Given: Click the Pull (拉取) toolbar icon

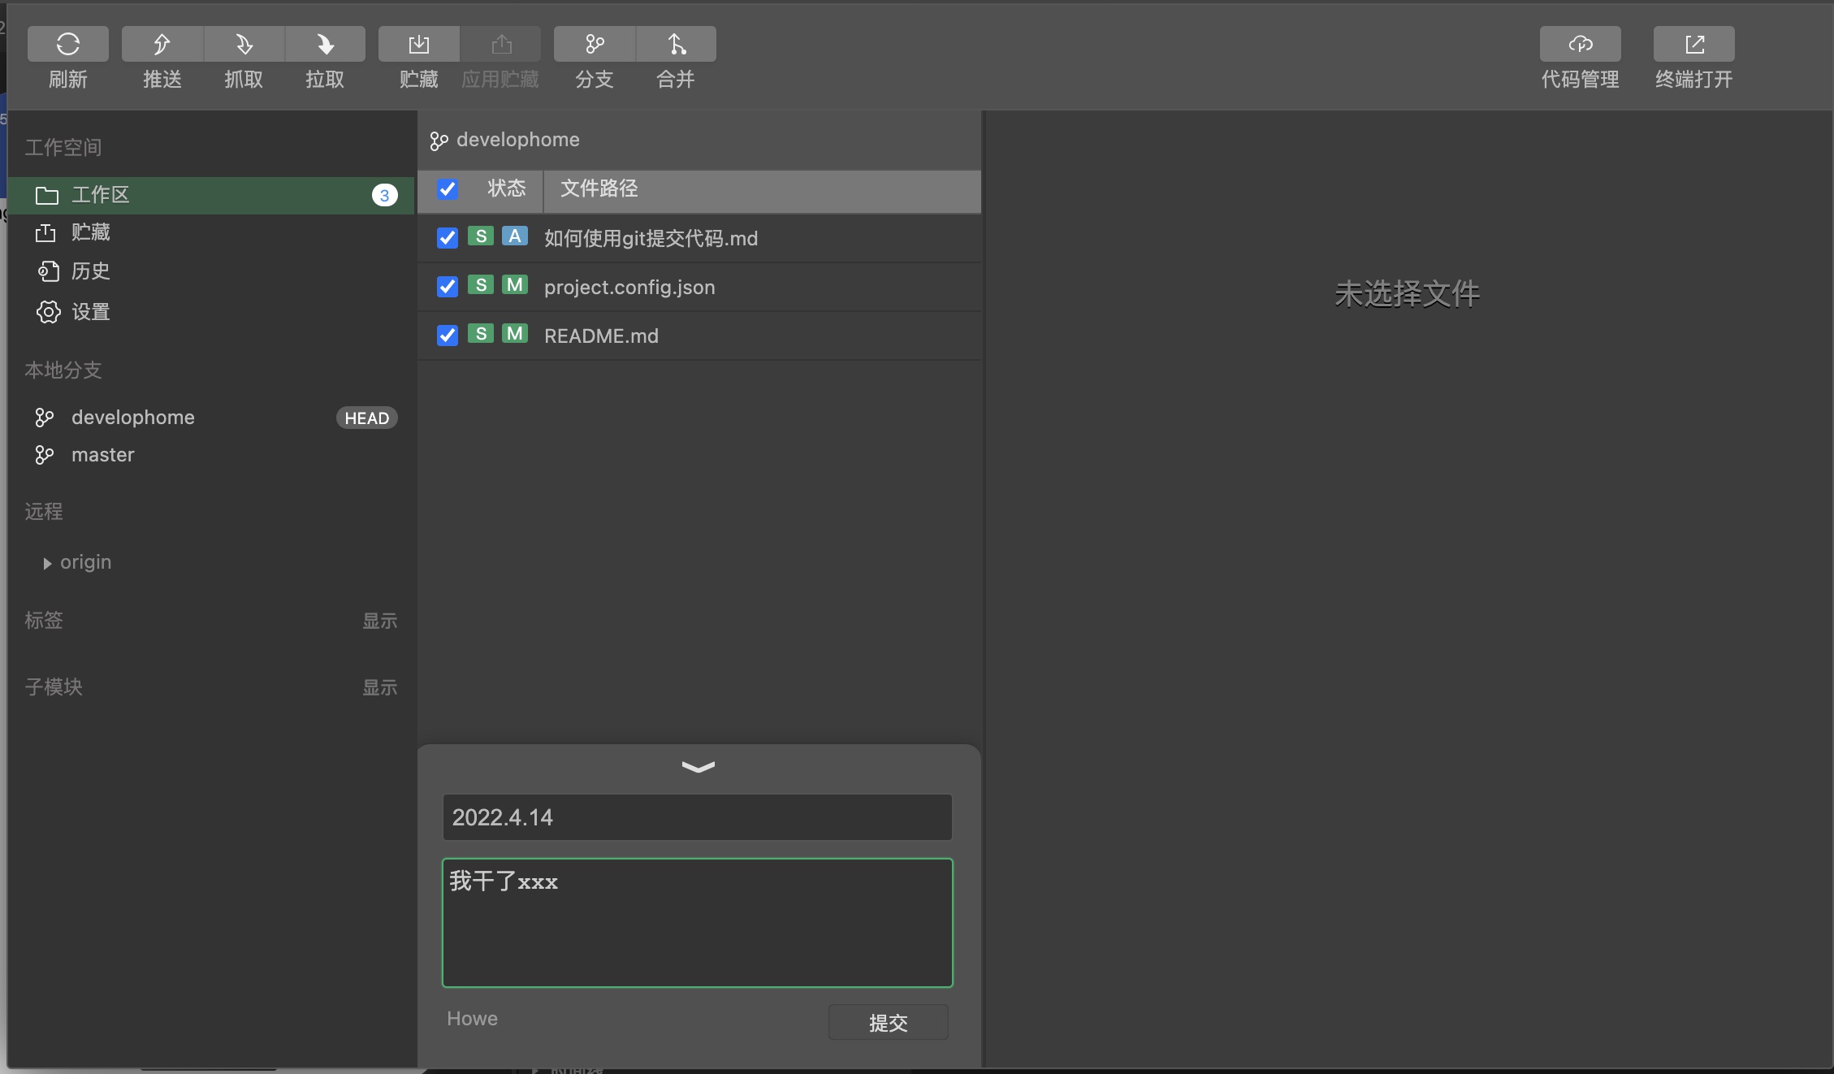Looking at the screenshot, I should (x=325, y=44).
